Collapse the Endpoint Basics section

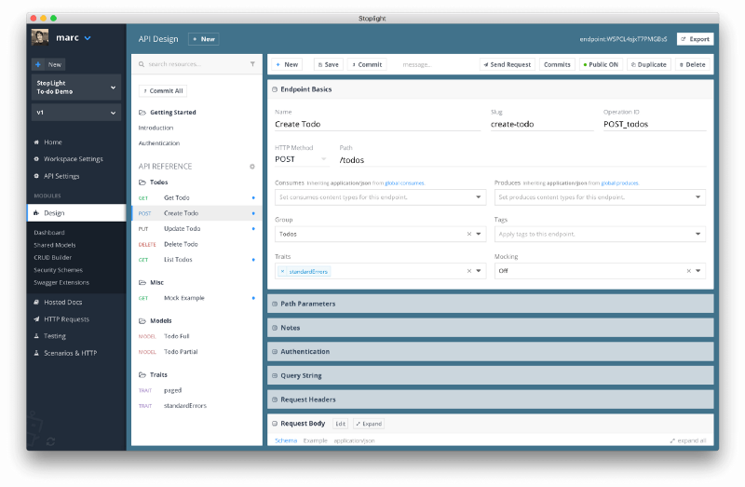274,89
